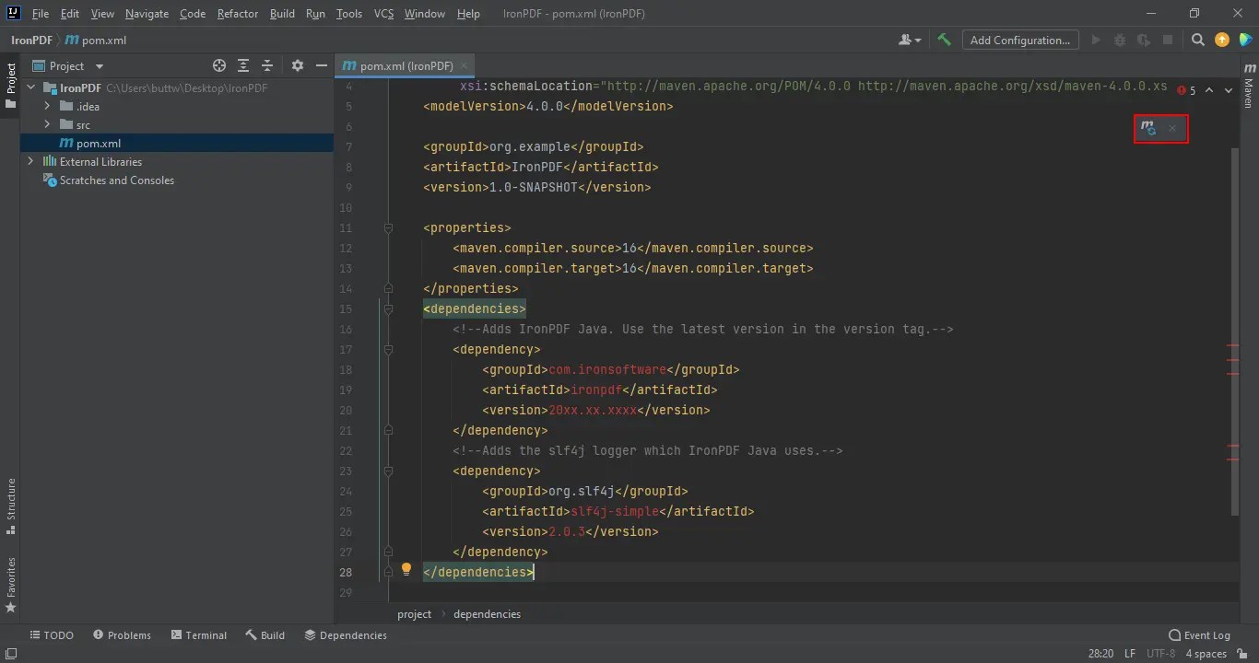Image resolution: width=1259 pixels, height=663 pixels.
Task: Open the Project view dropdown
Action: pyautogui.click(x=100, y=66)
